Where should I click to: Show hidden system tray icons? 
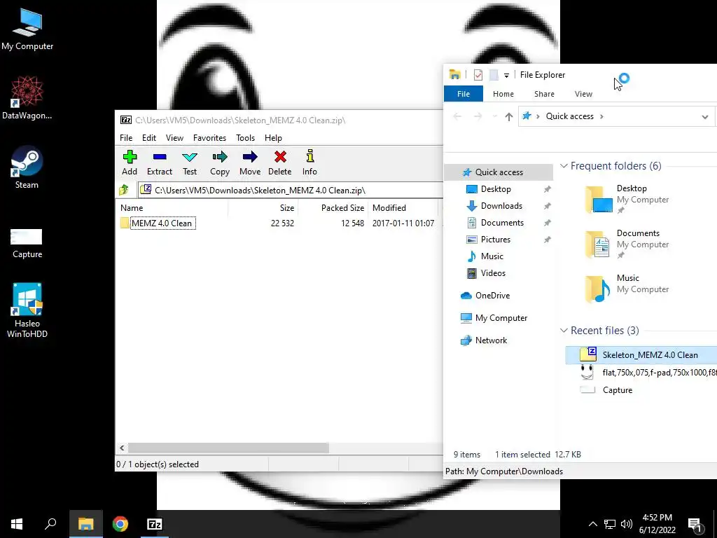coord(592,524)
